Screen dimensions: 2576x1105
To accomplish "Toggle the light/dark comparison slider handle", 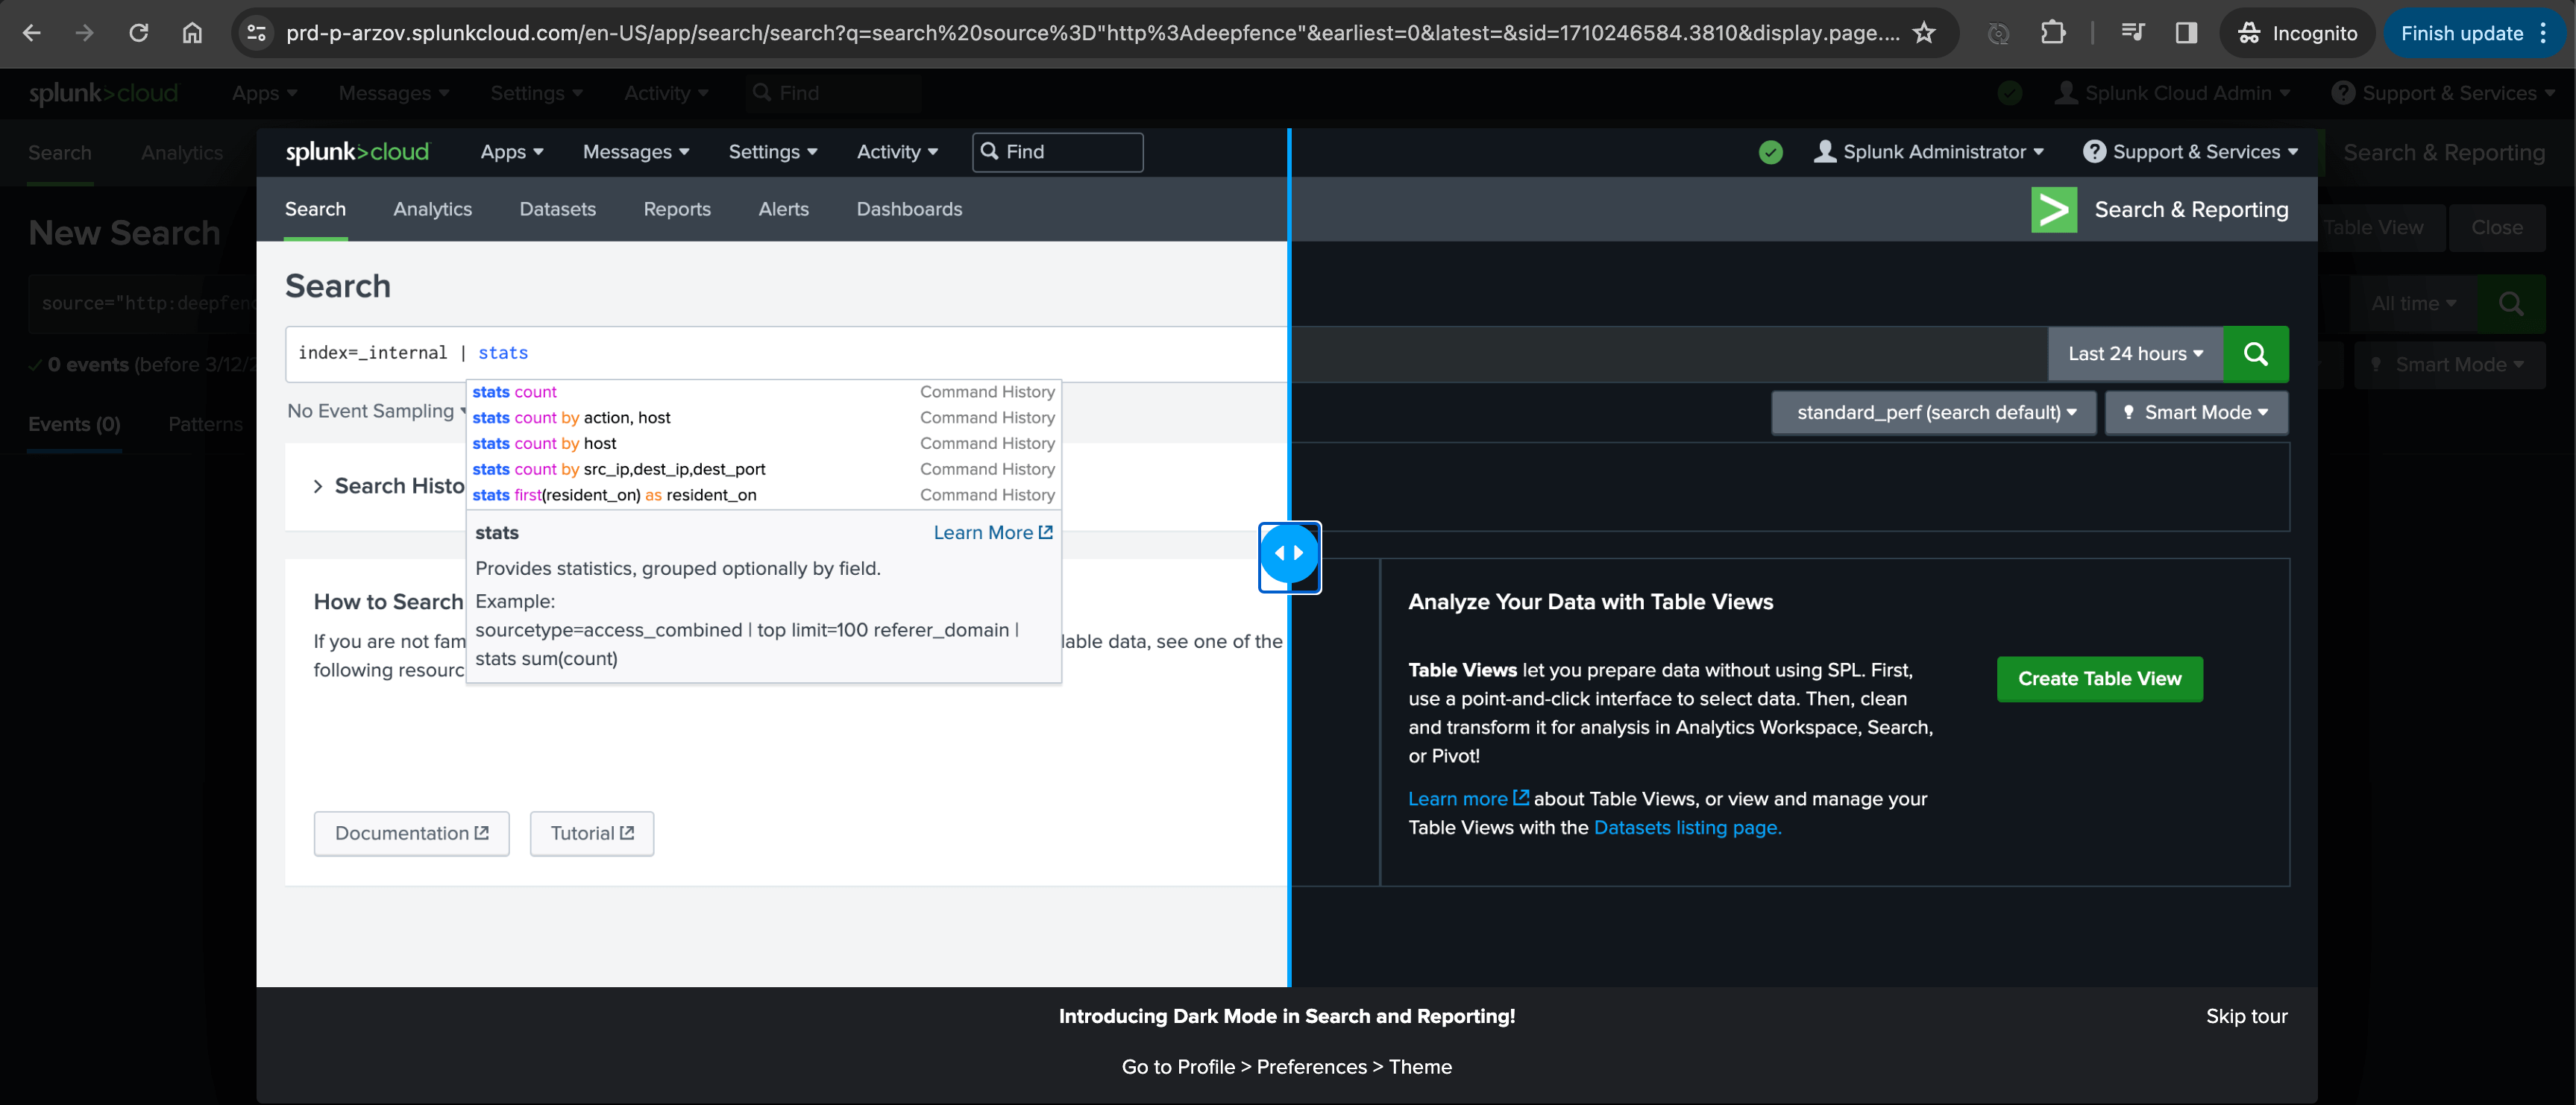I will [1289, 553].
